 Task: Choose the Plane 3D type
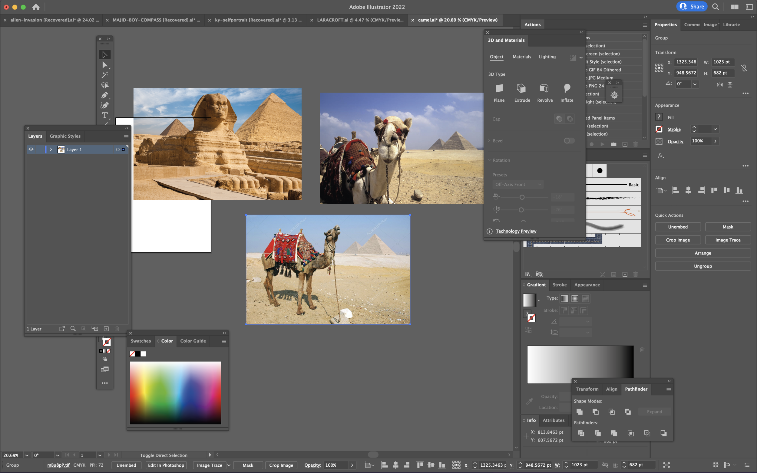pos(499,93)
